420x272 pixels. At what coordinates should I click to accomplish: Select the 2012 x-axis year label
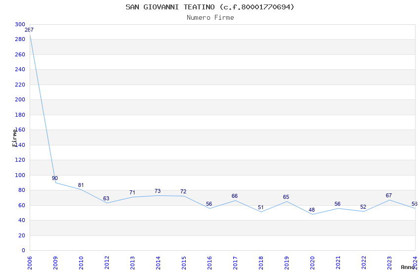point(107,263)
